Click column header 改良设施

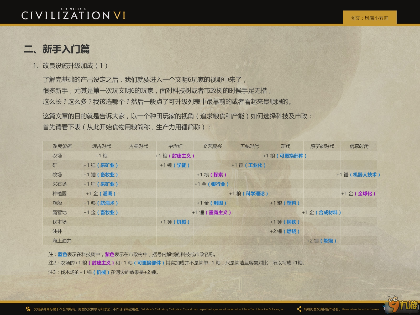(62, 146)
